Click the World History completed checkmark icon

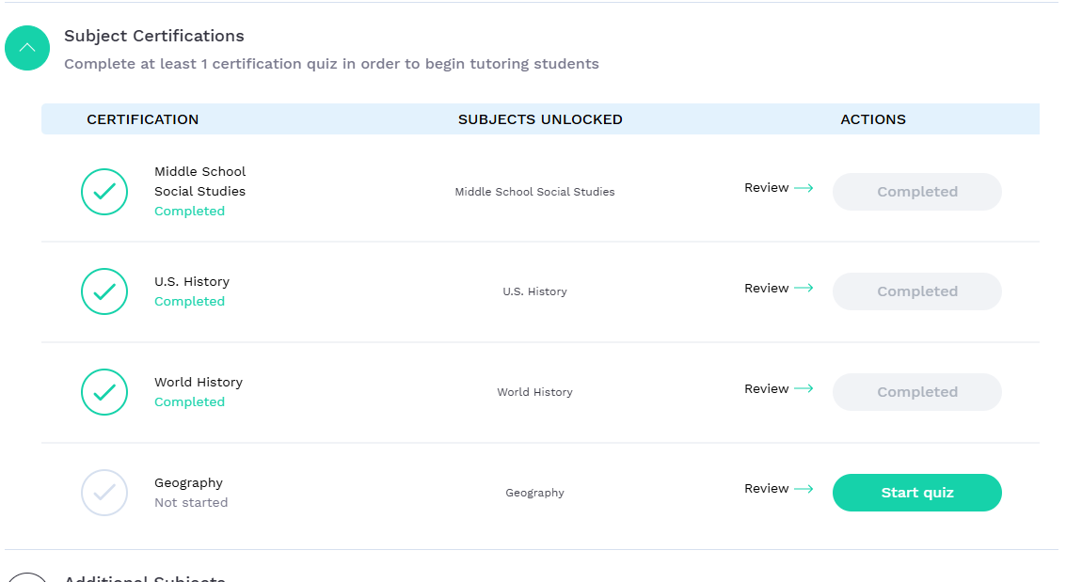click(x=104, y=392)
